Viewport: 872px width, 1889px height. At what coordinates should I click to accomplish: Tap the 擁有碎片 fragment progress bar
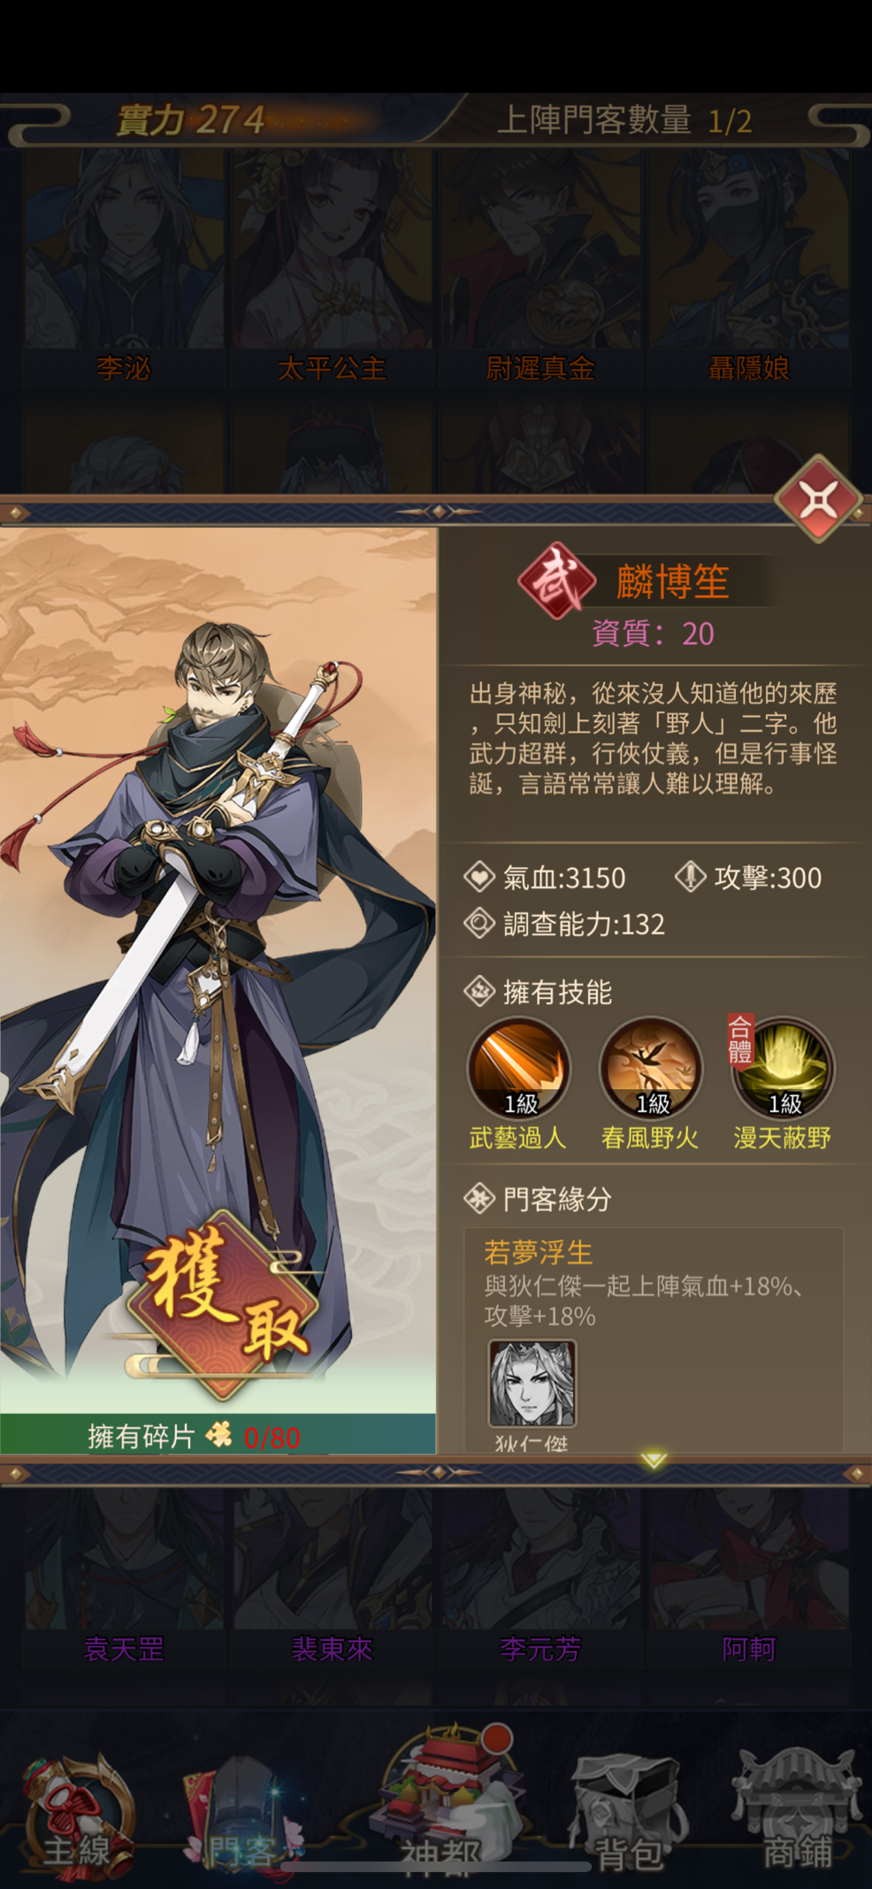tap(218, 1435)
